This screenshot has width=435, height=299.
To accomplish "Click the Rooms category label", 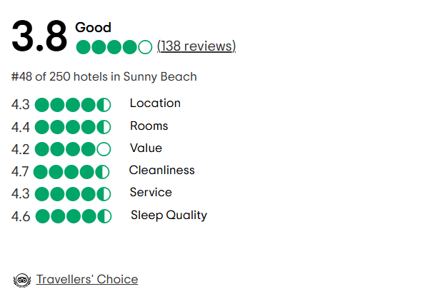I will (x=149, y=126).
